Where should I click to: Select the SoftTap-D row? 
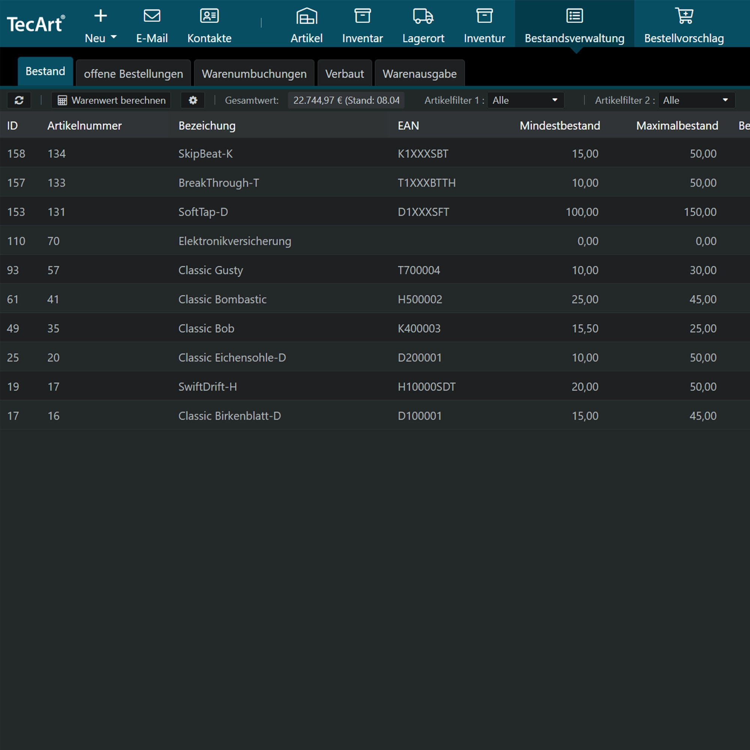(x=375, y=211)
